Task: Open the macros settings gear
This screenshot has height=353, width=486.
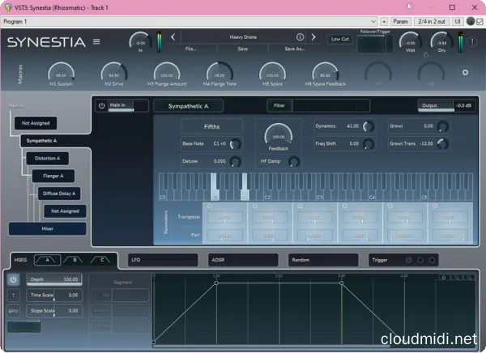Action: pos(465,72)
